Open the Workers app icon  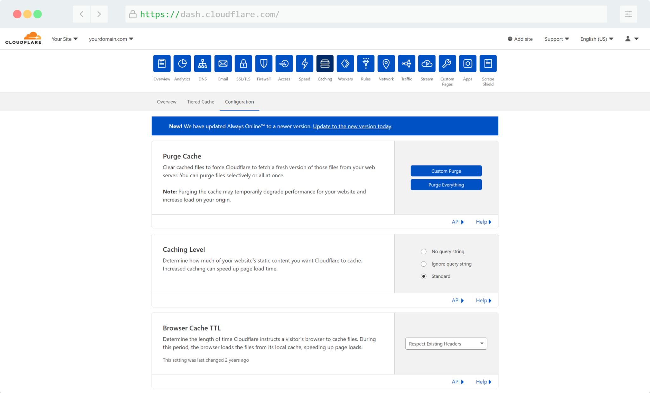tap(345, 64)
